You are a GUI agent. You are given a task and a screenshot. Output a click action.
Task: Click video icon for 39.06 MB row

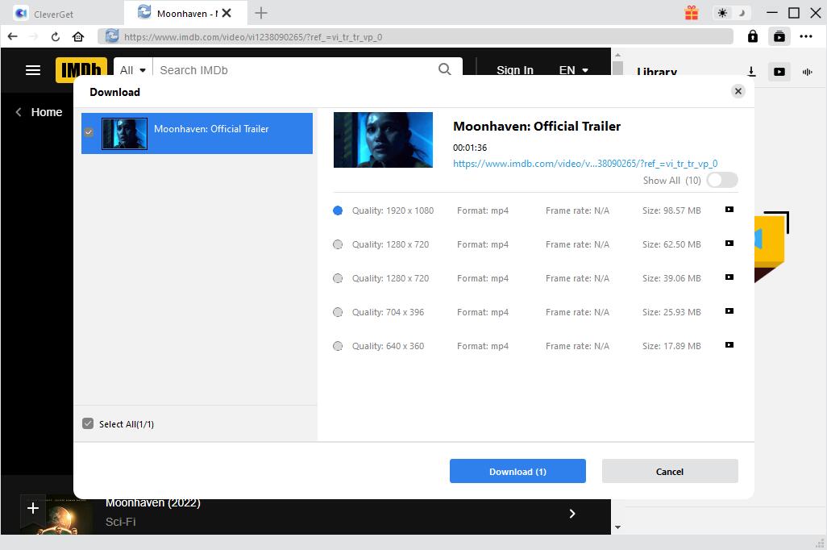point(729,277)
